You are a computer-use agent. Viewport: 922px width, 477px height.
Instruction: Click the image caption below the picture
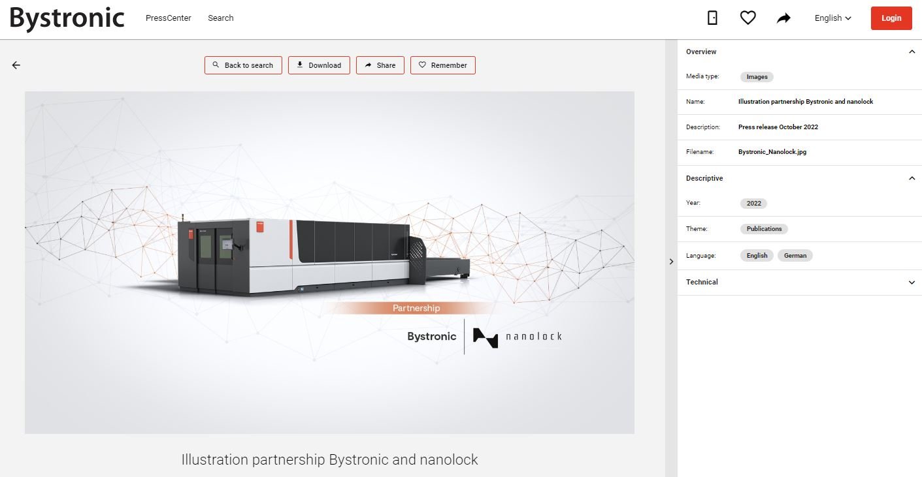[x=329, y=459]
